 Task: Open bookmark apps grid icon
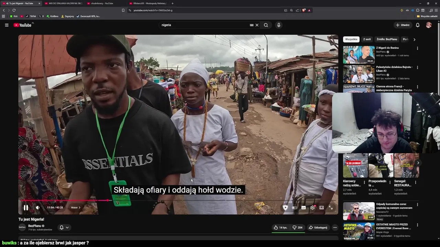click(x=3, y=16)
